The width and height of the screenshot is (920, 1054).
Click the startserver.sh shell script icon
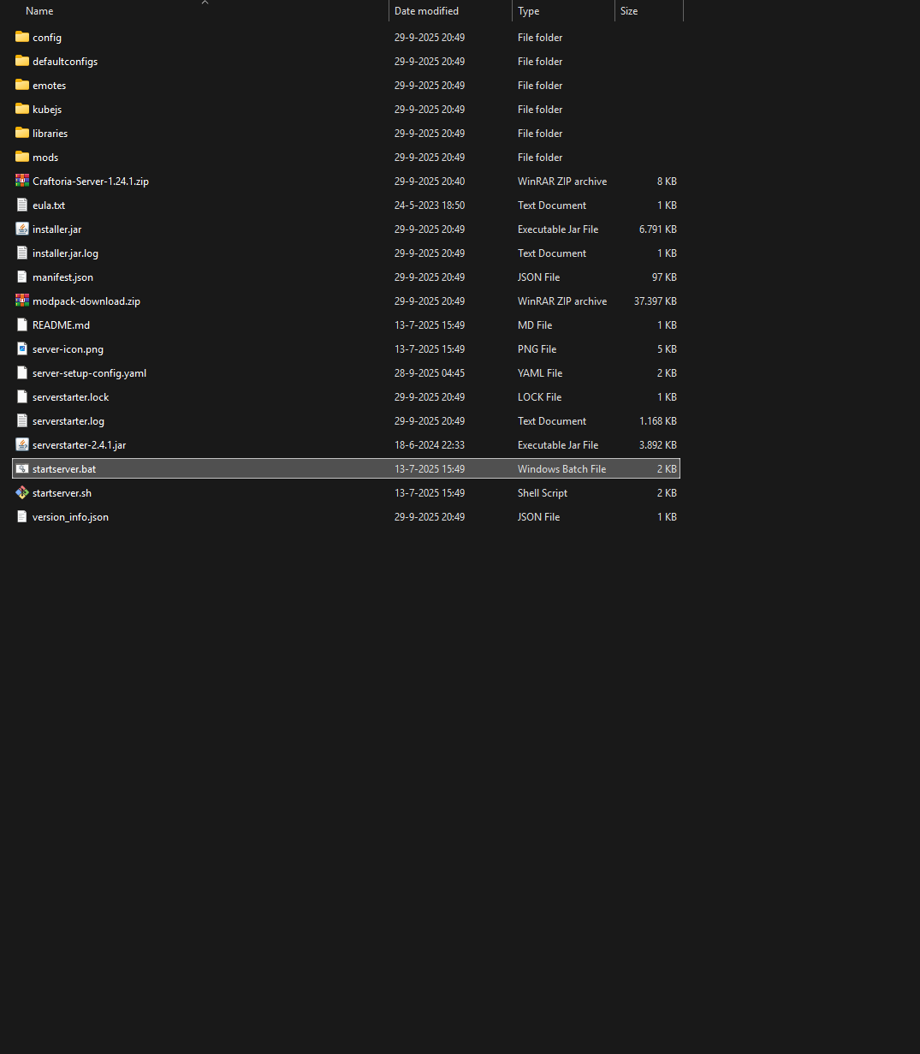coord(22,492)
